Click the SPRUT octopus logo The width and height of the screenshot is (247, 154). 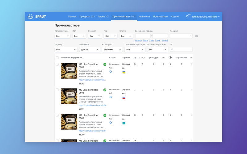coord(30,17)
